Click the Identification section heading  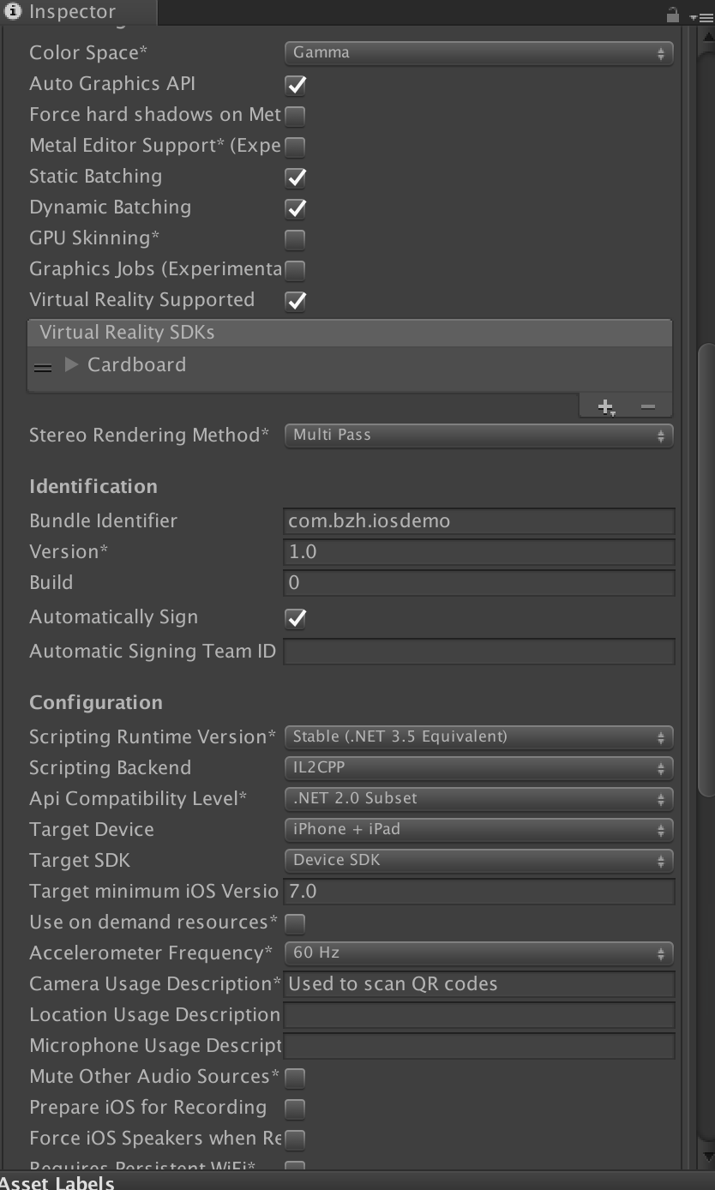coord(93,487)
